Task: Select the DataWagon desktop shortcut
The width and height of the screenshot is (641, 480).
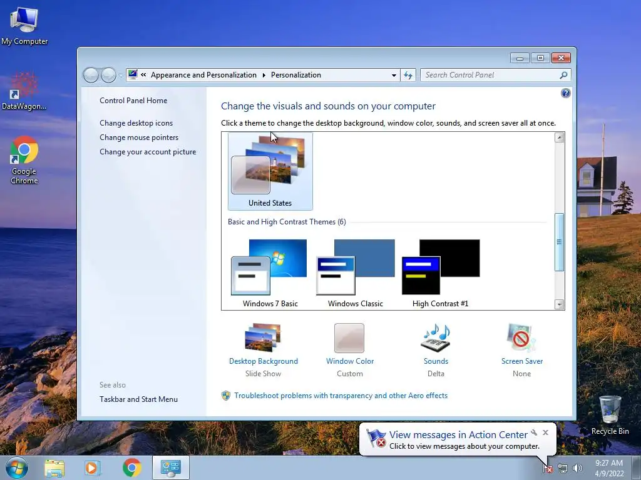Action: (24, 91)
